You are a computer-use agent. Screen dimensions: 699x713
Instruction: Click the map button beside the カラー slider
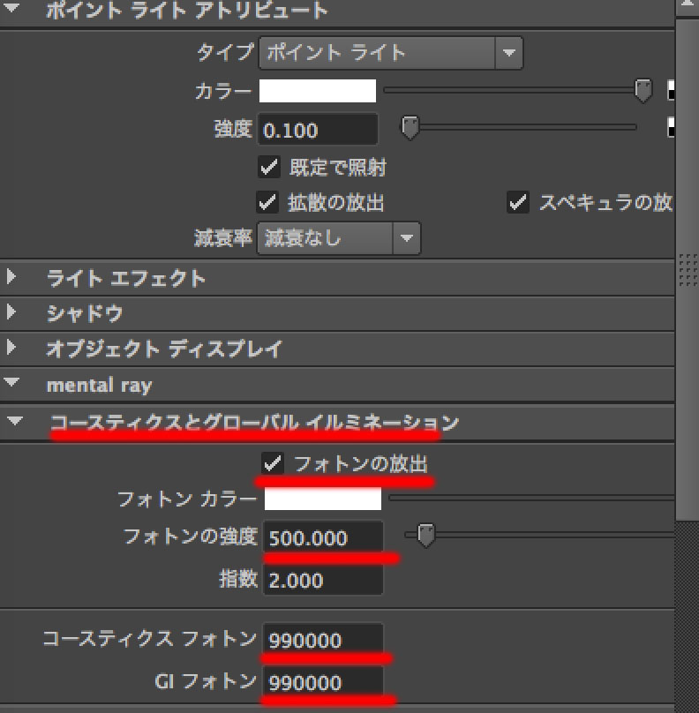click(x=671, y=90)
